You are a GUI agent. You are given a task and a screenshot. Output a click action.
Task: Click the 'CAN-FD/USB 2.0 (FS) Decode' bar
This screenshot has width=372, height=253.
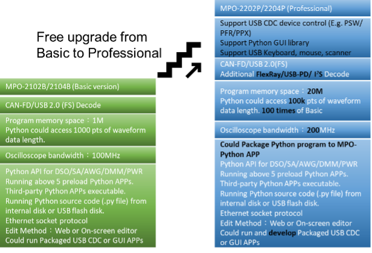78,105
